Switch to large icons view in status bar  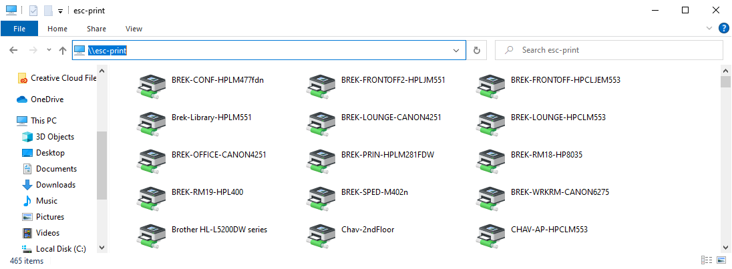pyautogui.click(x=722, y=260)
